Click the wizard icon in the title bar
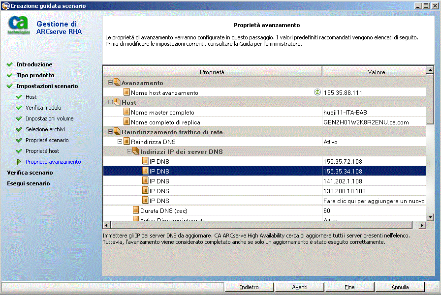This screenshot has height=296, width=441. point(5,5)
